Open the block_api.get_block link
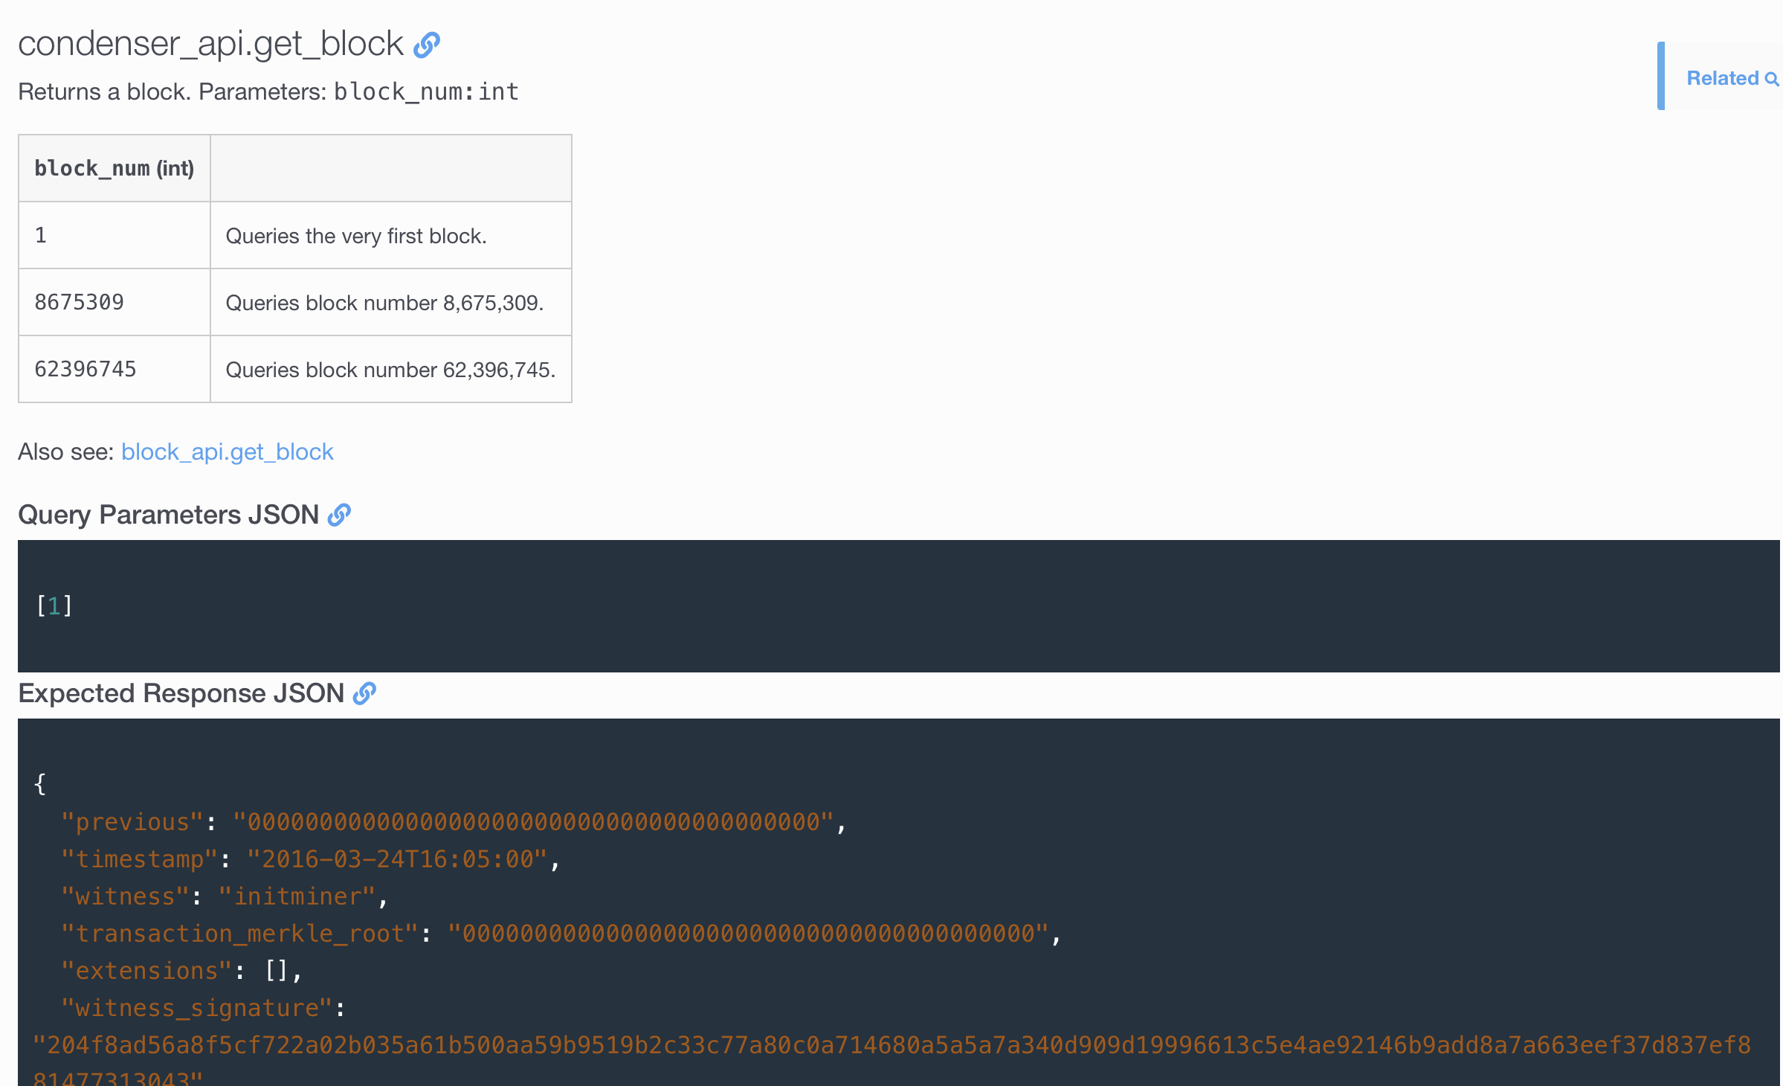 tap(227, 452)
